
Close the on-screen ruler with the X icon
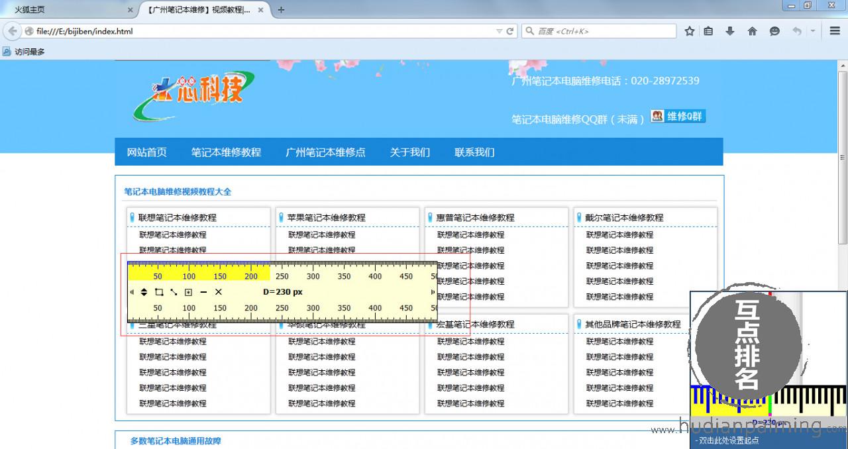point(219,292)
